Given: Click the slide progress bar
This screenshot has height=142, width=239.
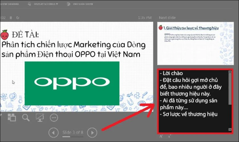Looking at the screenshot, I should [73, 137].
